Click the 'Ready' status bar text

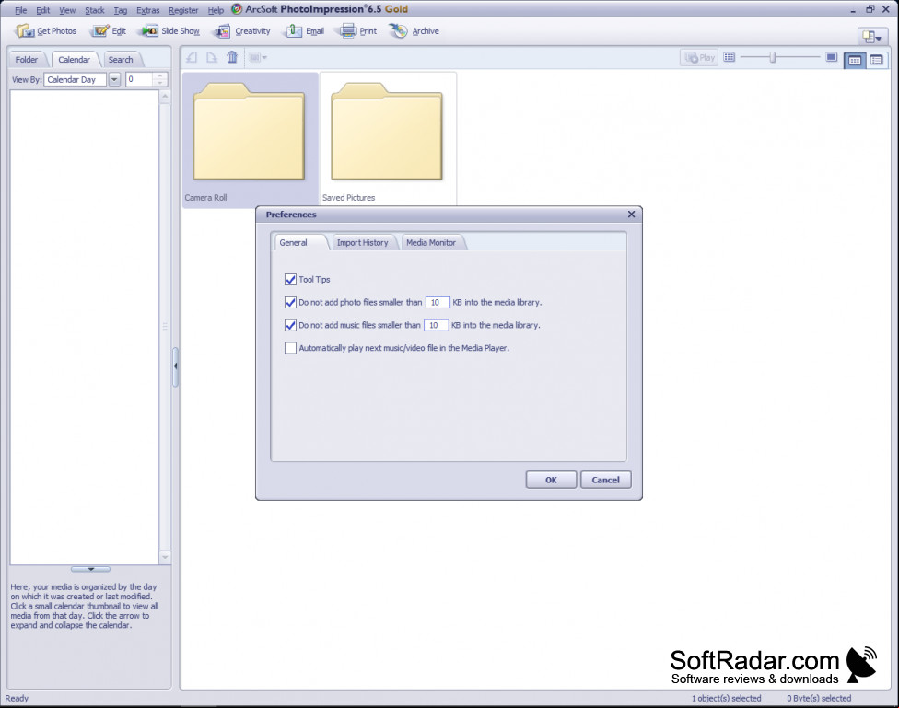17,698
